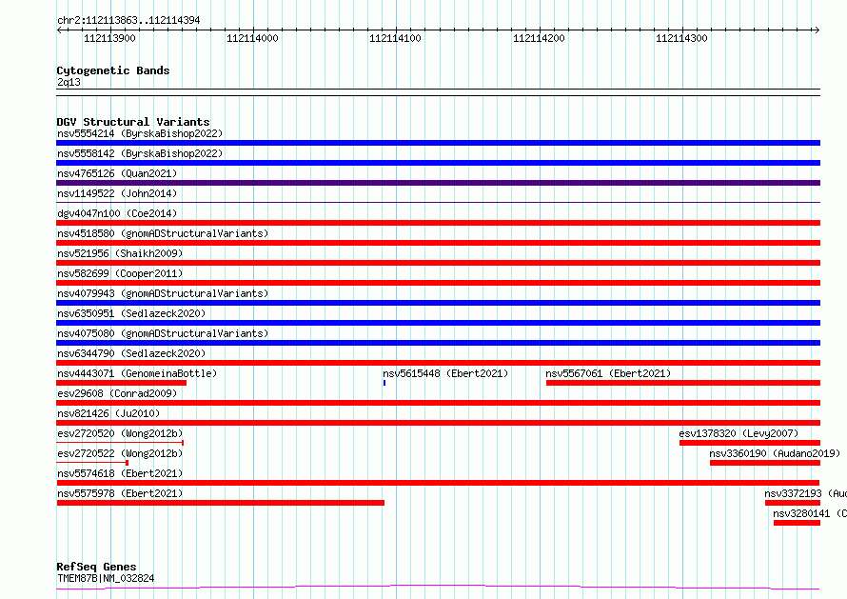Viewport: 847px width, 599px height.
Task: Click the blue nsv4075080 variant bar
Action: [438, 343]
